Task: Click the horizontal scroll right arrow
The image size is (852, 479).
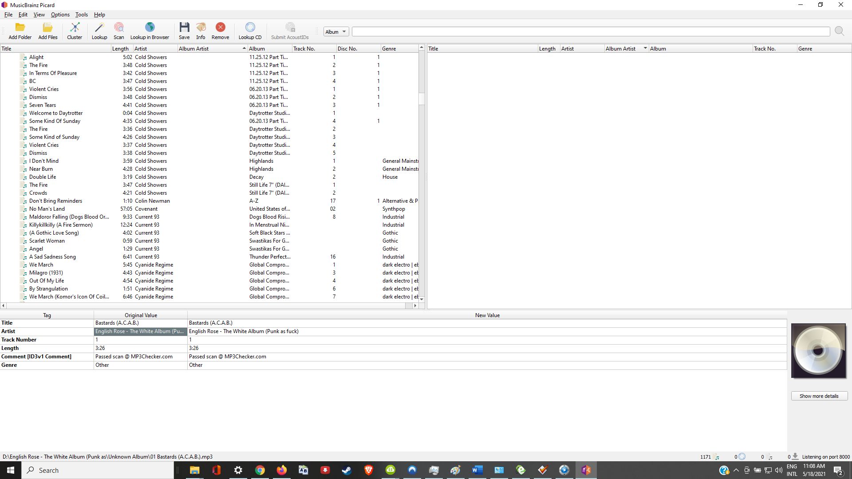Action: point(415,306)
